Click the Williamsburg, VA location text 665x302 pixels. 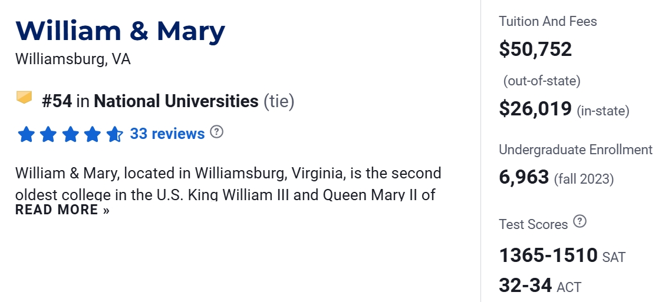[x=73, y=59]
